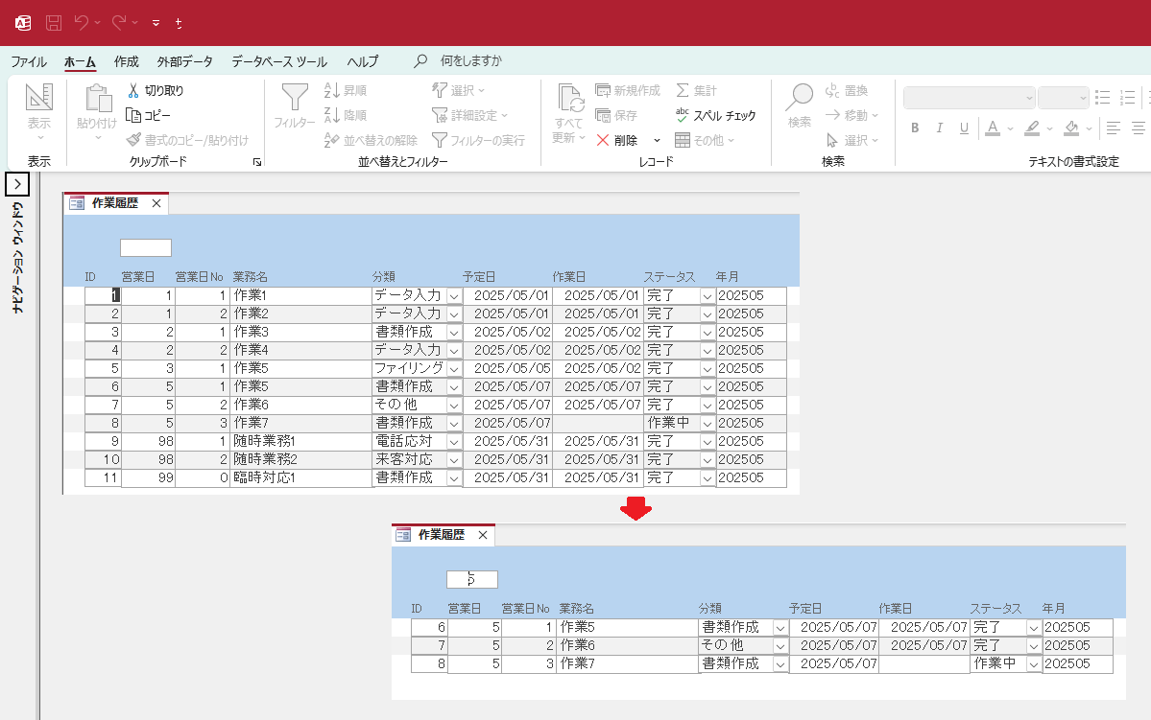Viewport: 1151px width, 720px height.
Task: Open ステータス dropdown for the 作業中 row in upper form
Action: [707, 423]
